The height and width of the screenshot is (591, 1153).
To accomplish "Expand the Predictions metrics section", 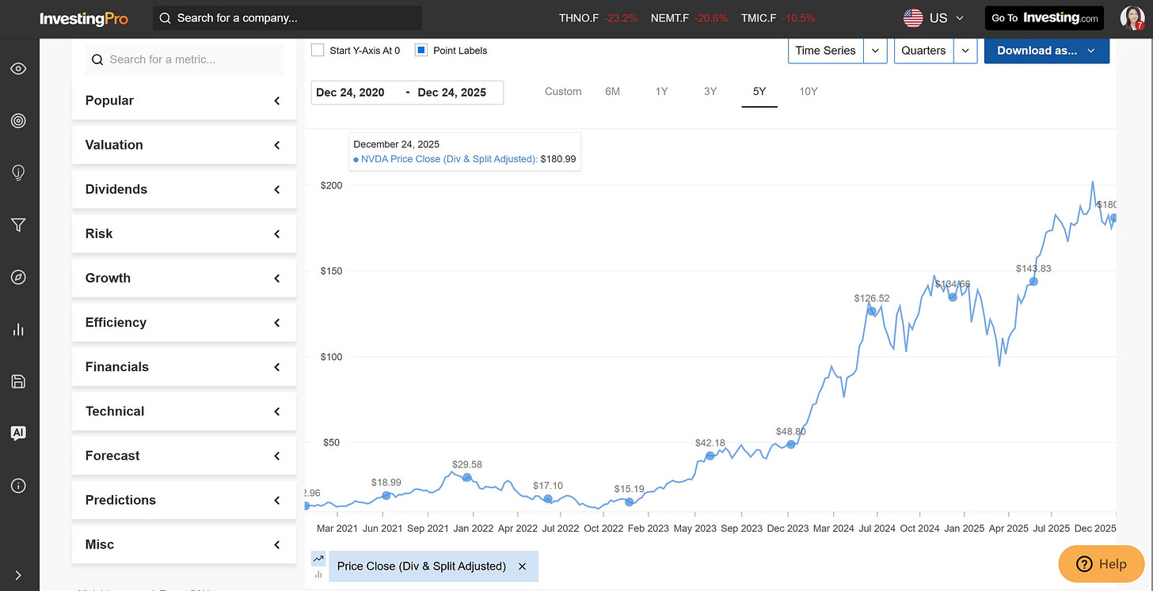I will click(x=184, y=499).
